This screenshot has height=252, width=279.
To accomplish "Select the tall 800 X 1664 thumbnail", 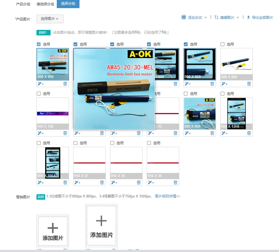I will point(53,163).
